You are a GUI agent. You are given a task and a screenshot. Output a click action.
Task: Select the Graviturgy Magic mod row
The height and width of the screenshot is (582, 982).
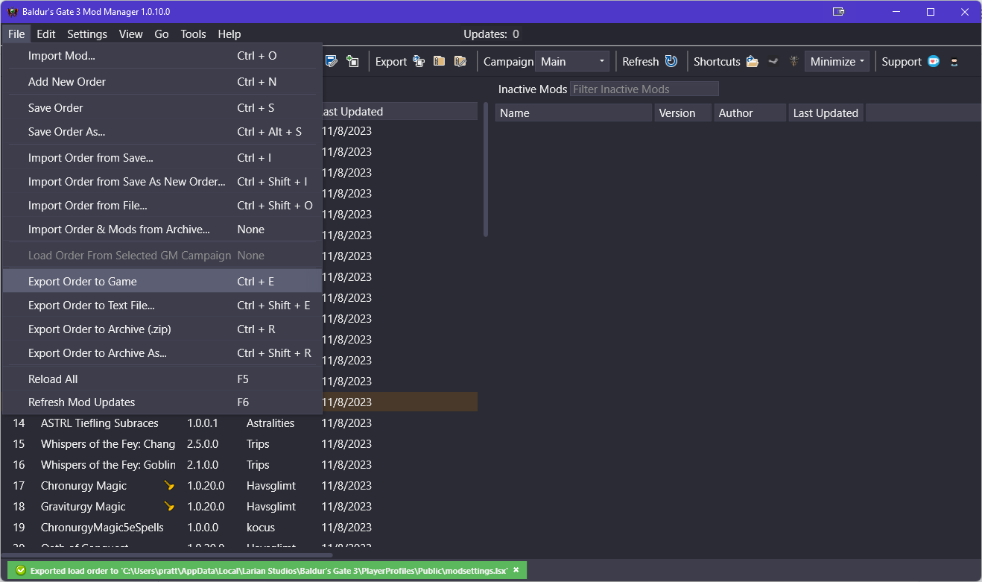[x=241, y=507]
